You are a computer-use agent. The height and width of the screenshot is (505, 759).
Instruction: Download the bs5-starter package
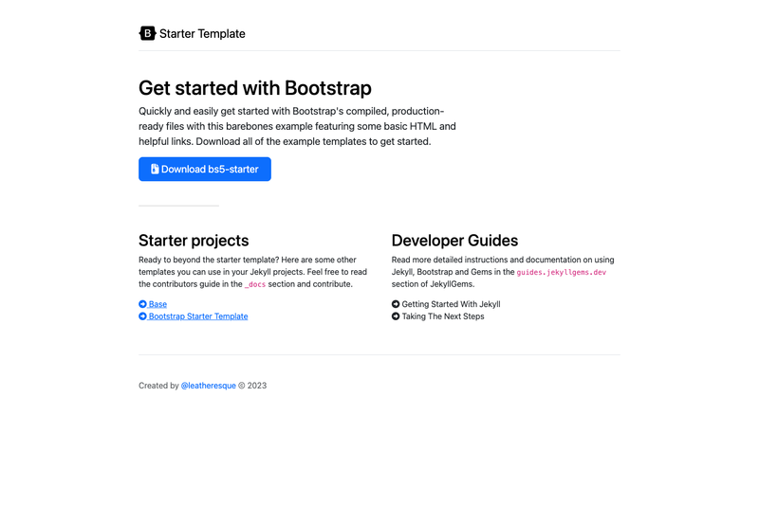pos(205,170)
